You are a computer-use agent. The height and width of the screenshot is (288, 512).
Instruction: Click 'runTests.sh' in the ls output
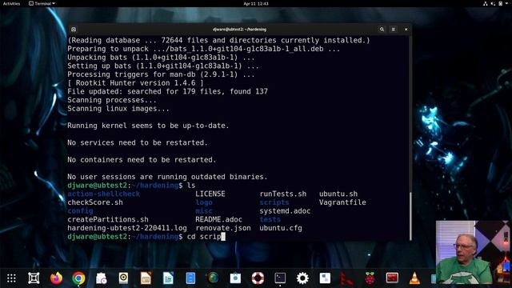pos(282,194)
